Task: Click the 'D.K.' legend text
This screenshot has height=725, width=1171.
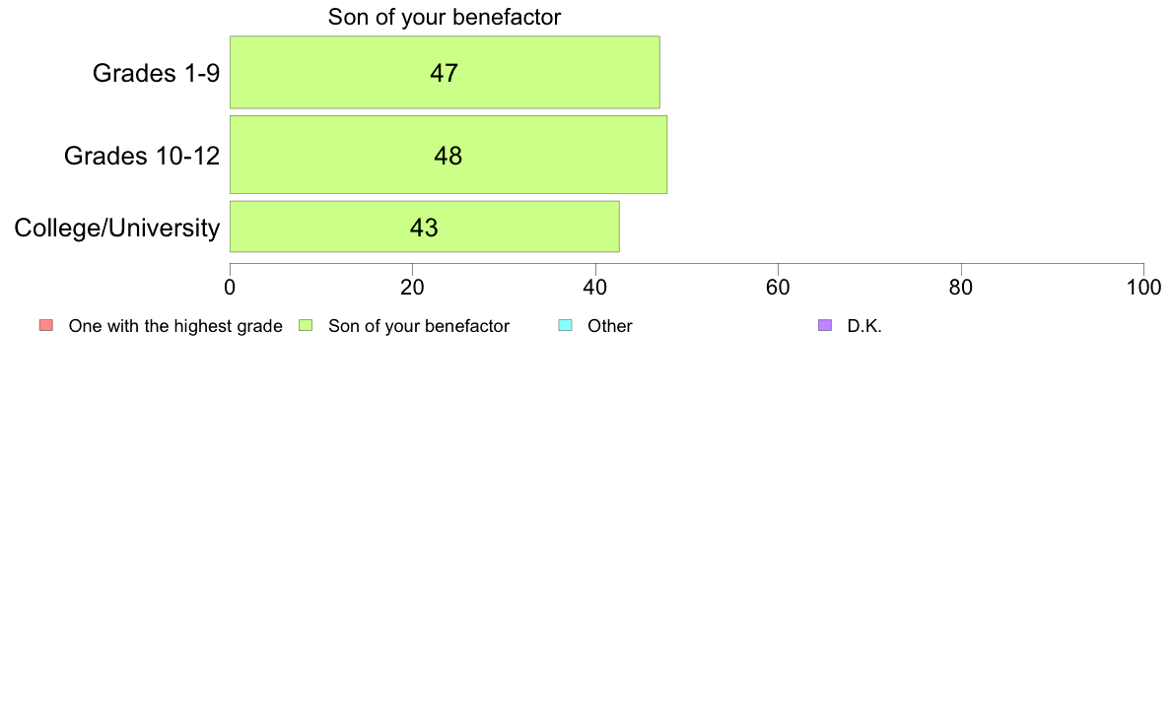Action: tap(864, 326)
